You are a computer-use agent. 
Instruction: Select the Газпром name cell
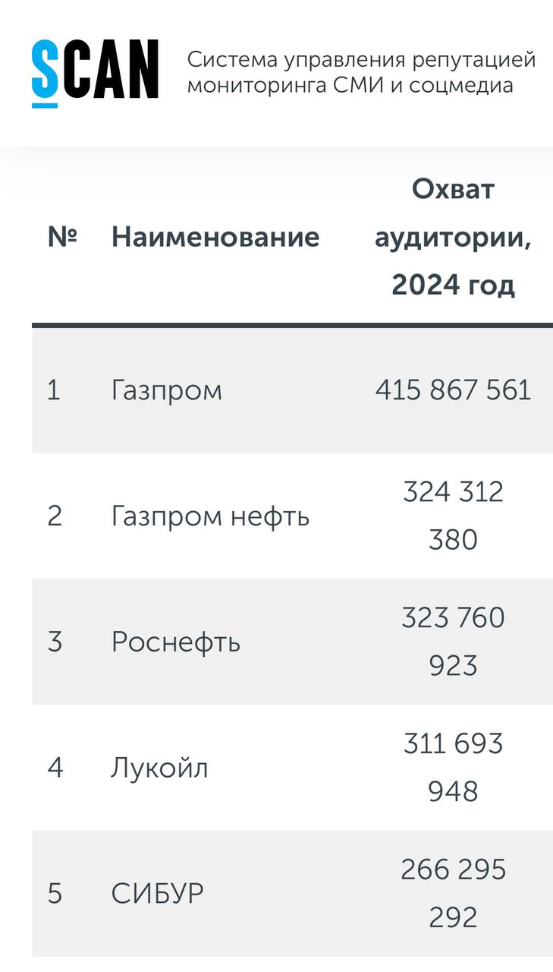[167, 390]
